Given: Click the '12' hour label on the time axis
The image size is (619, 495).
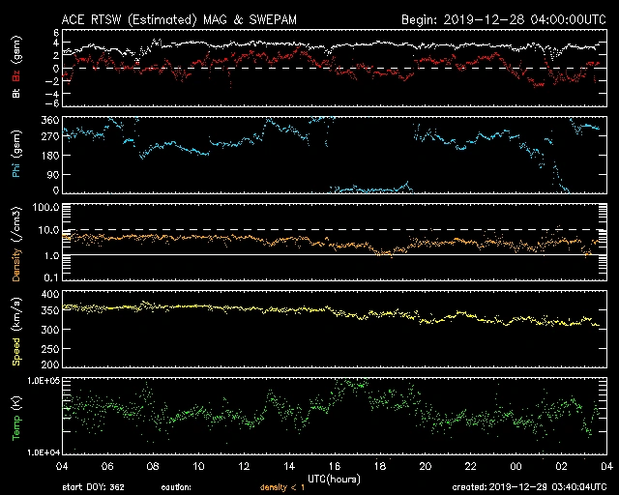Looking at the screenshot, I should point(244,466).
